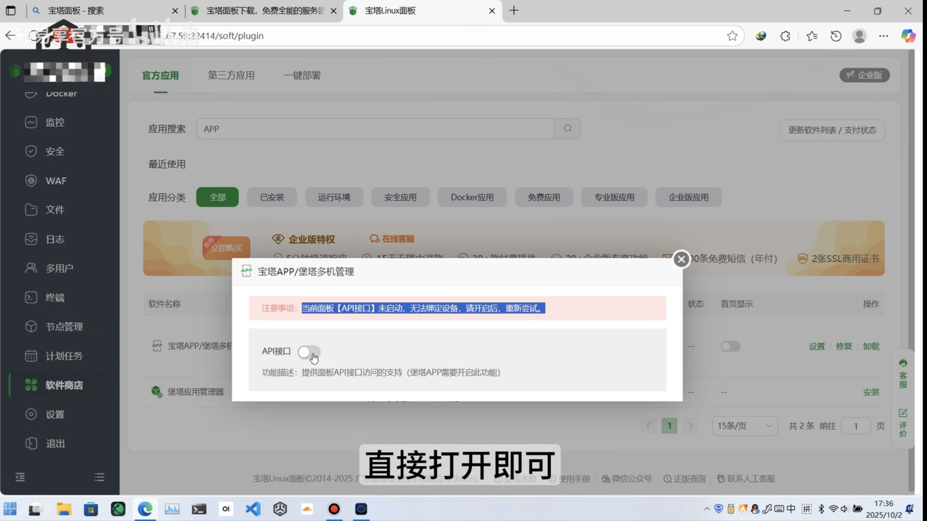
Task: Click into the 应用搜索 input field
Action: point(374,129)
